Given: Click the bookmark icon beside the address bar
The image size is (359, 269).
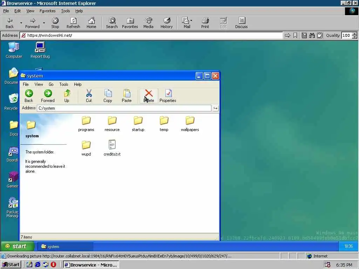Looking at the screenshot, I should tap(295, 35).
